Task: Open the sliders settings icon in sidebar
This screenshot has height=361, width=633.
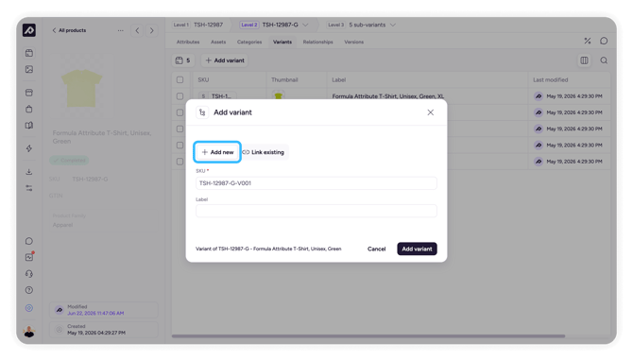Action: [x=29, y=188]
